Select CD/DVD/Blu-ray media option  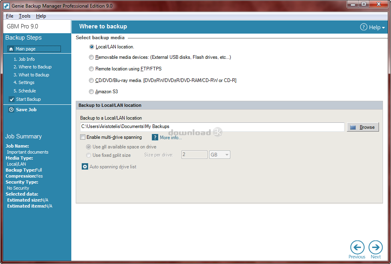click(x=91, y=80)
